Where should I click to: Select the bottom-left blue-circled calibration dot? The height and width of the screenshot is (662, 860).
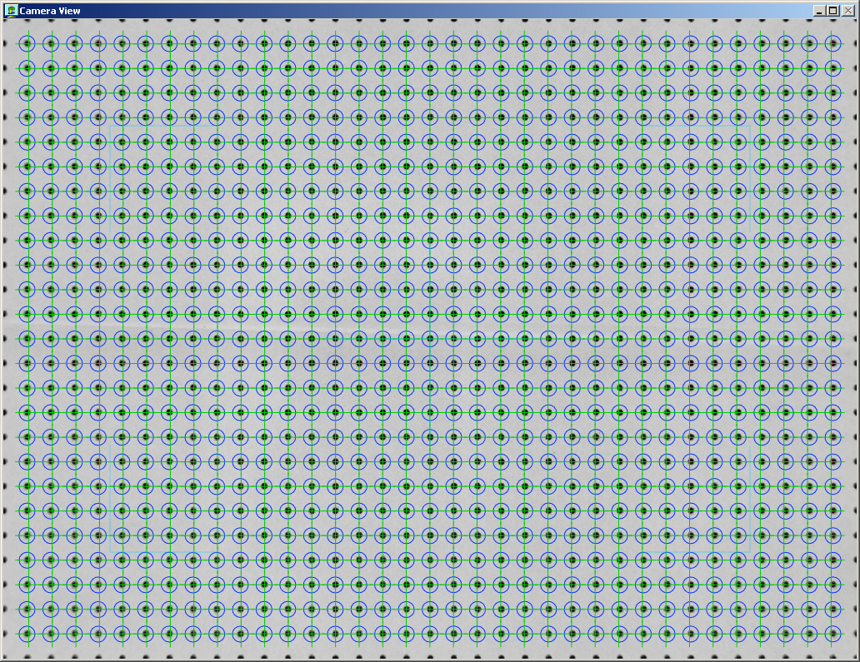click(27, 634)
